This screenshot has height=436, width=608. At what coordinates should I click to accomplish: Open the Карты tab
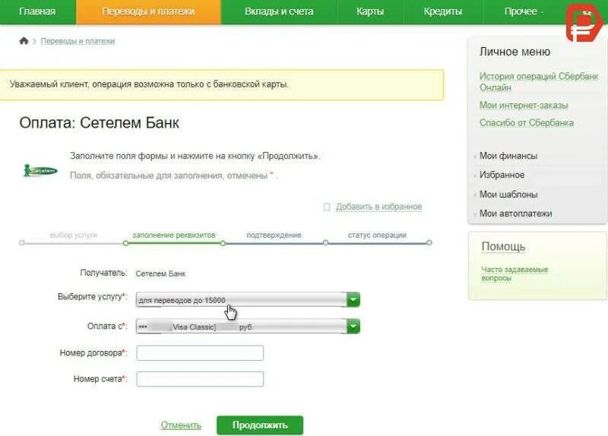pyautogui.click(x=370, y=11)
